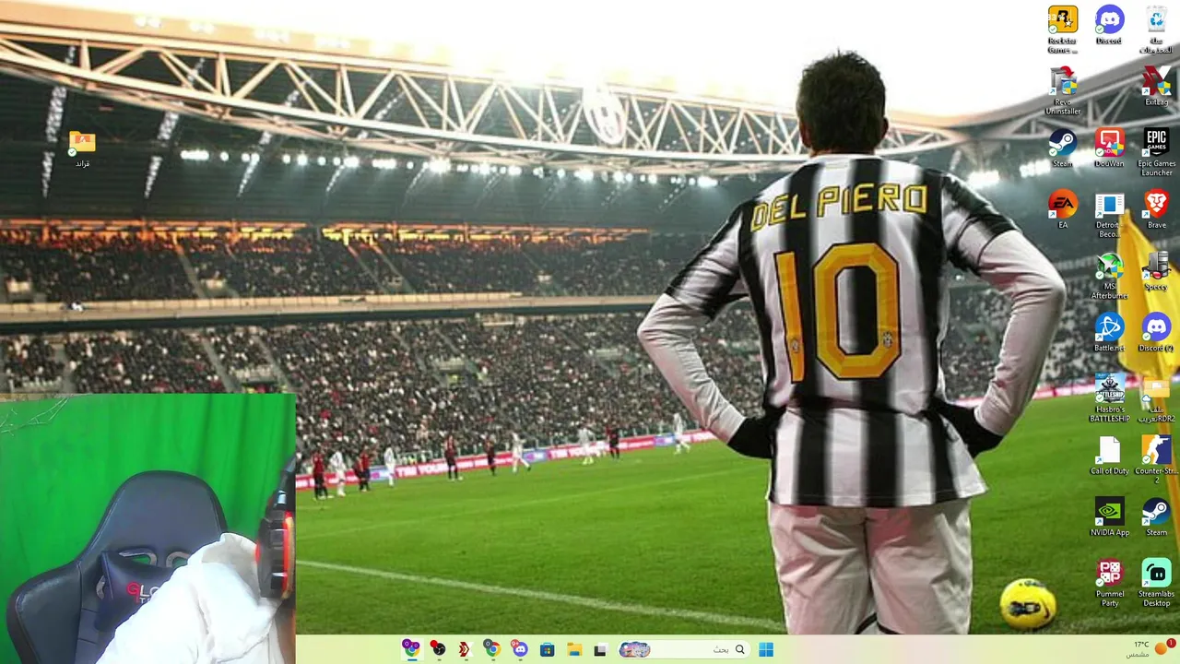Launch the Brave browser desktop shortcut

(x=1156, y=209)
